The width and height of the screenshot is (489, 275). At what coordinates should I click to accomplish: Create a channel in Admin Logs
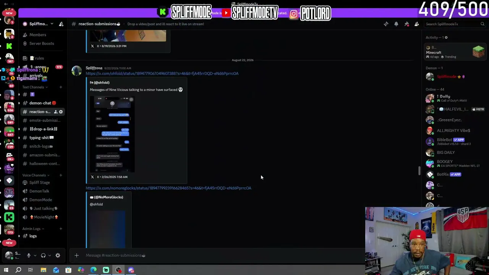pos(61,229)
